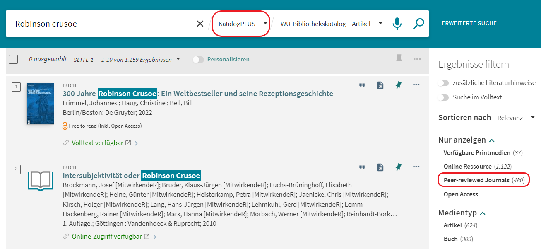Click the book cover thumbnail of first result

37,104
